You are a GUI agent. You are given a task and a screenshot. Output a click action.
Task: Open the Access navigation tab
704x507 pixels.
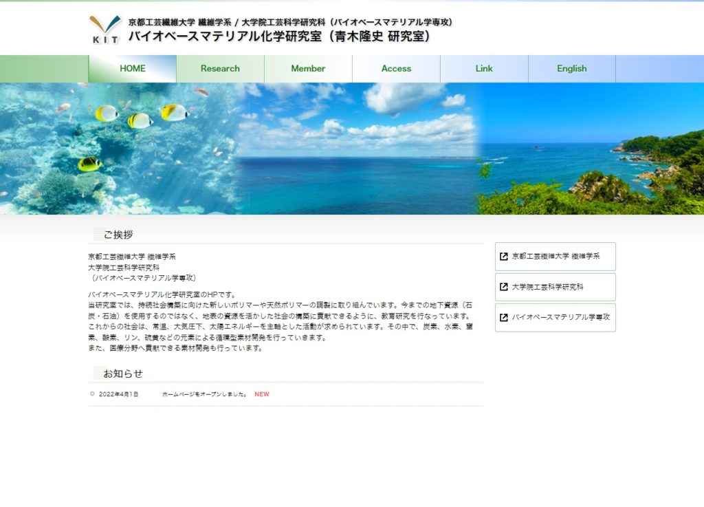click(x=396, y=69)
